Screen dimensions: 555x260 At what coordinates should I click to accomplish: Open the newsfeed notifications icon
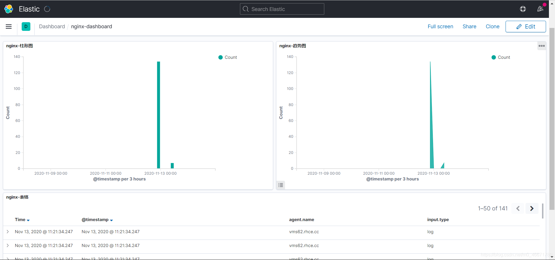tap(540, 9)
